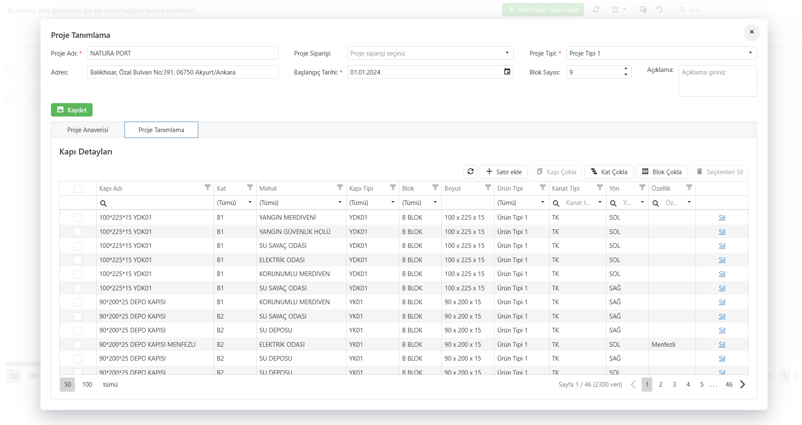Set page size to 100 in dialog
The image size is (802, 425).
(x=87, y=385)
